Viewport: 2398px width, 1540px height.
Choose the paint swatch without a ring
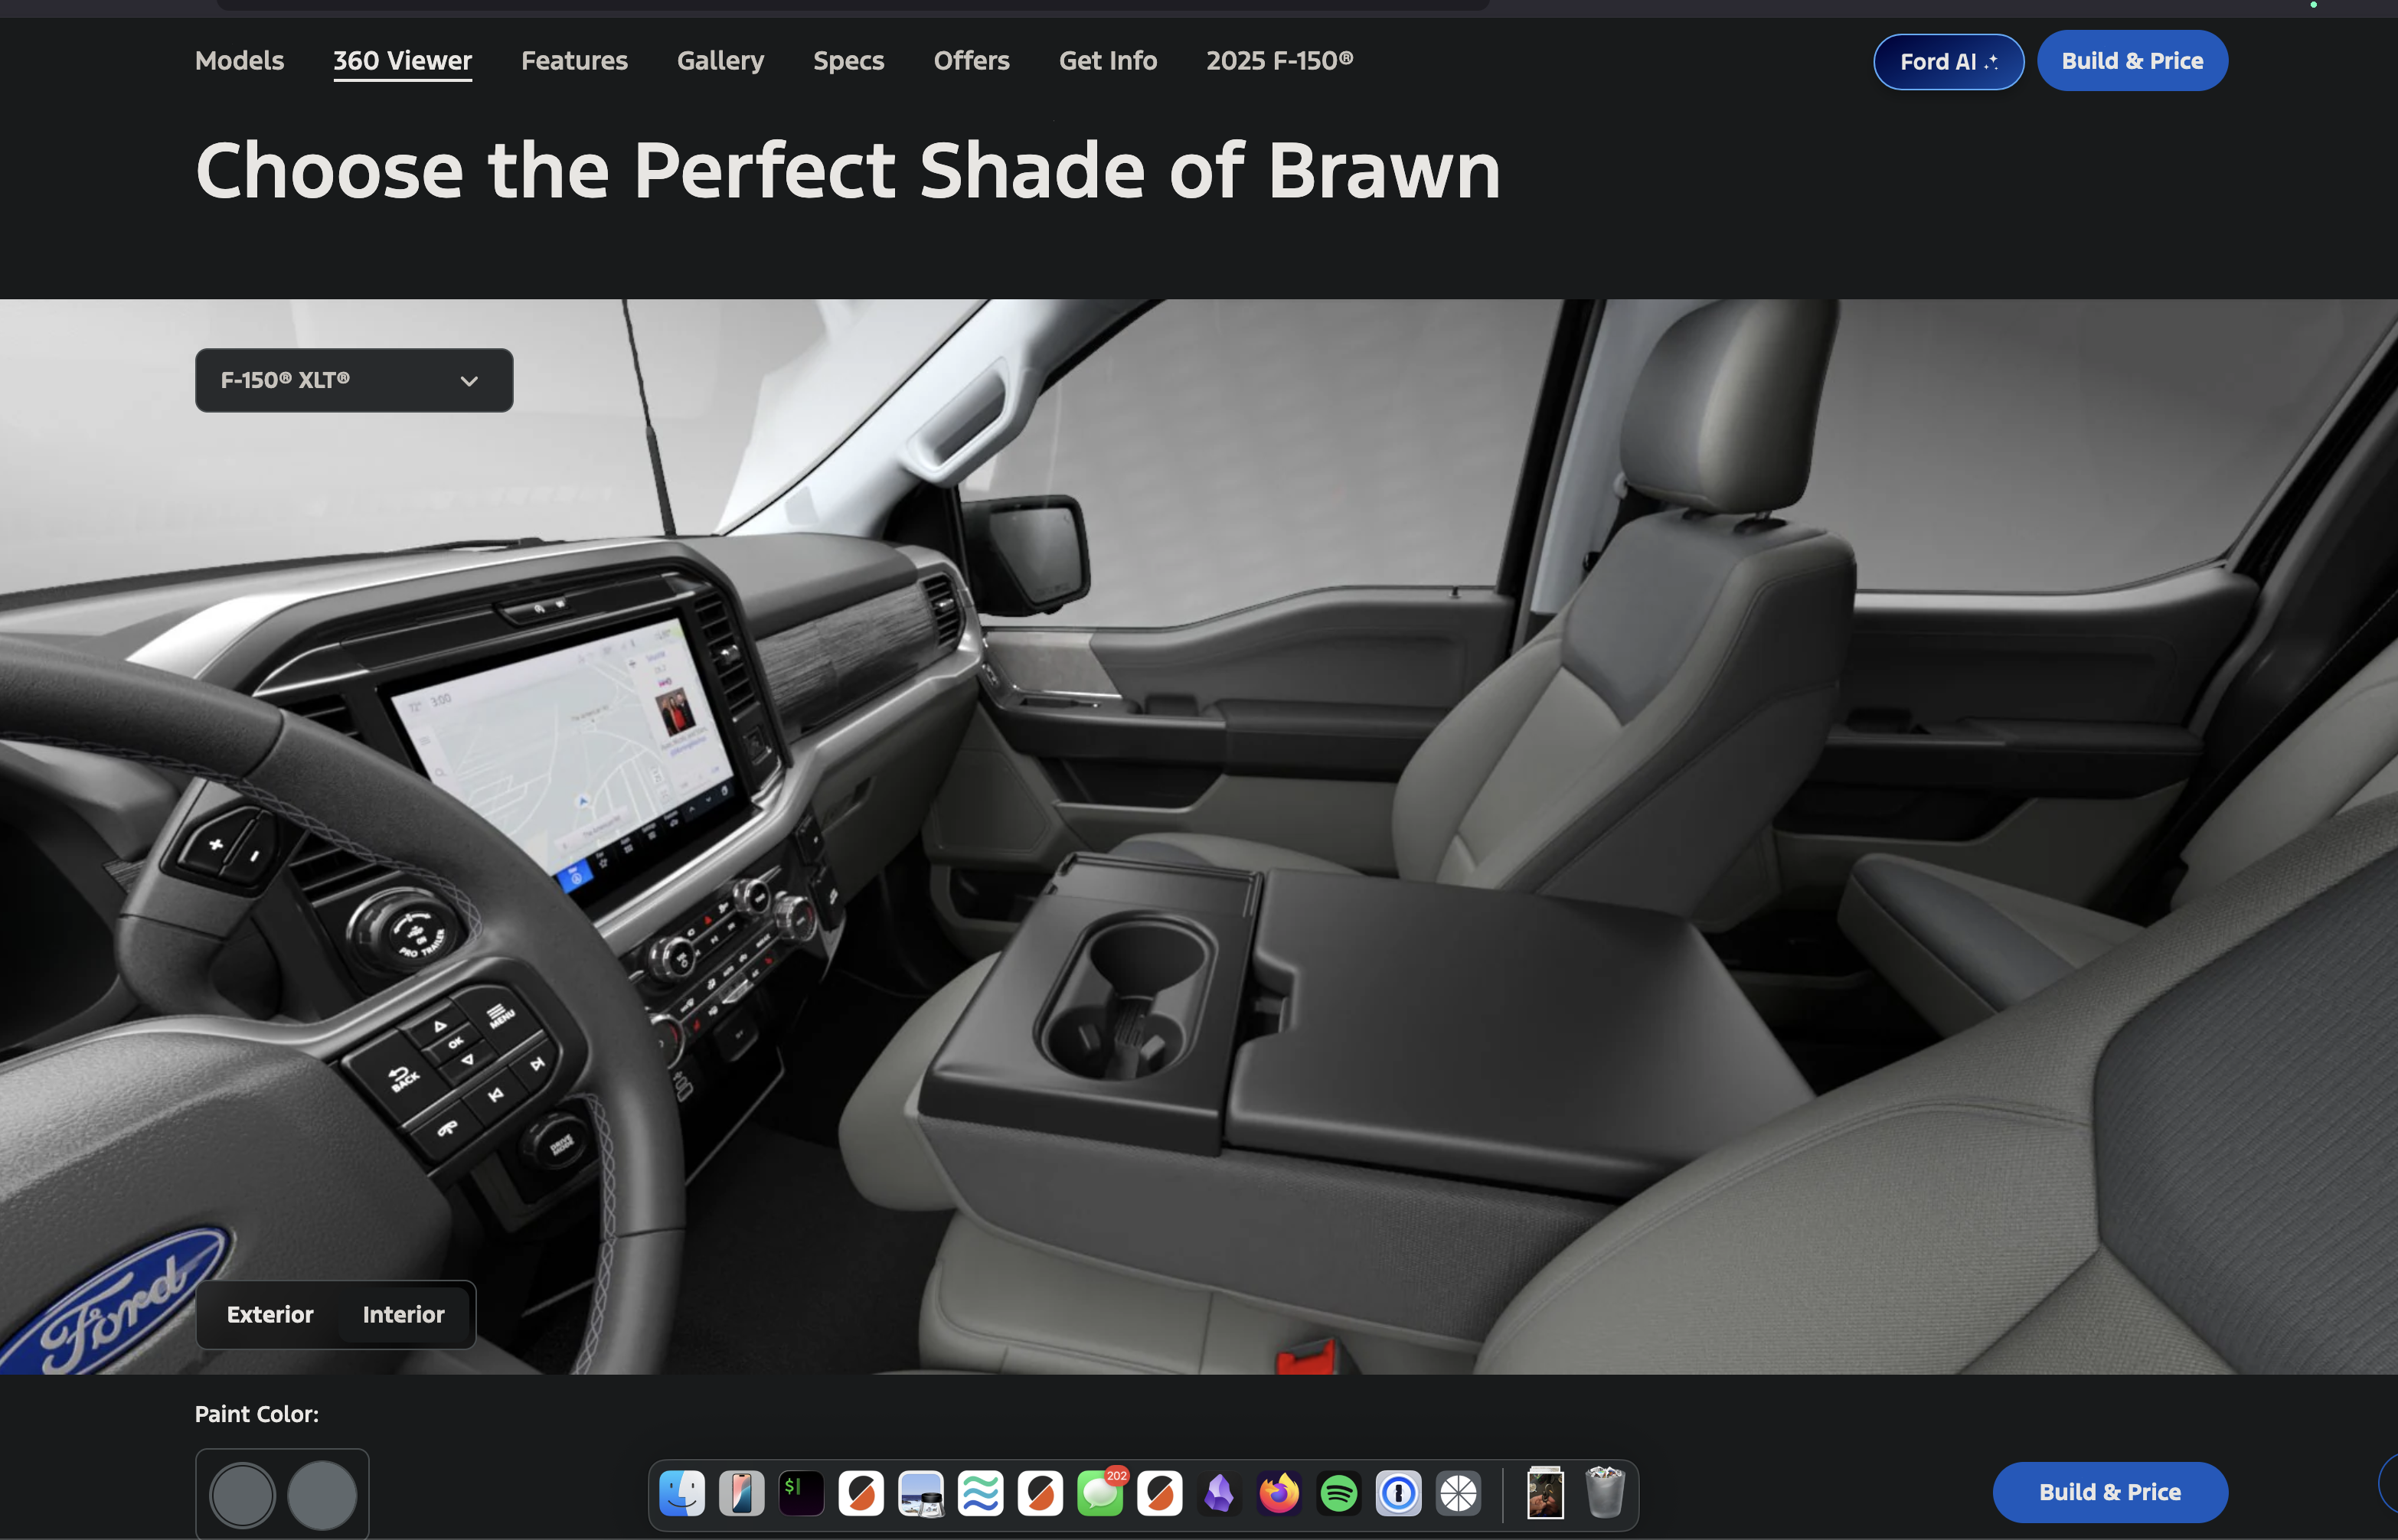[x=322, y=1496]
